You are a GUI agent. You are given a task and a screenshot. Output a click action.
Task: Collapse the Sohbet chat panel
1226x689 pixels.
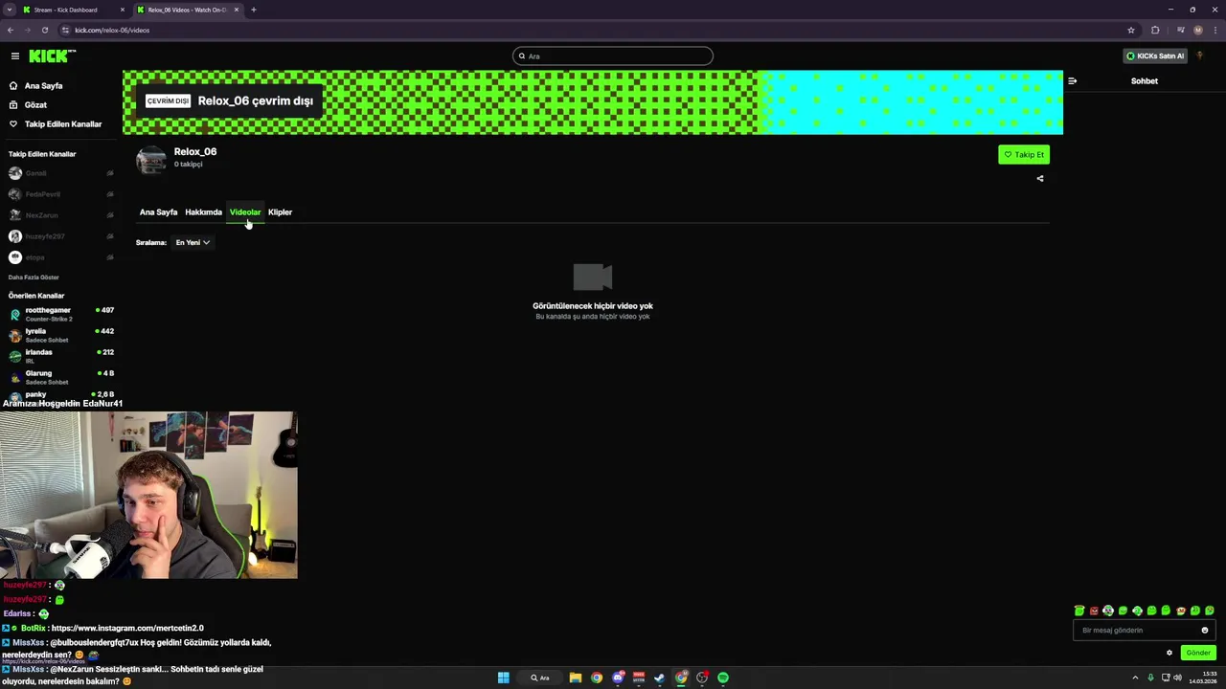1072,81
